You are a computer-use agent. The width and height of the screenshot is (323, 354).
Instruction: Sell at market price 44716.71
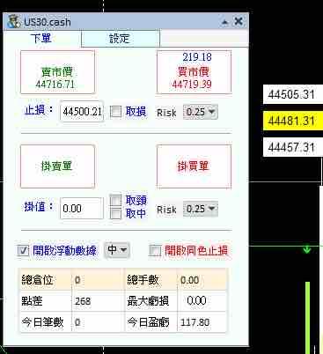(x=57, y=72)
